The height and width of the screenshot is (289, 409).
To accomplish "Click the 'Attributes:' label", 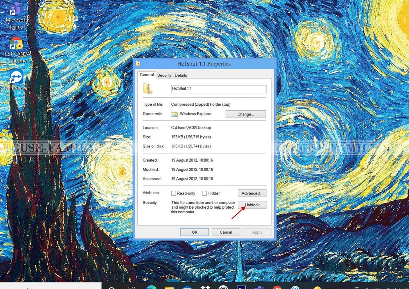I will coord(151,193).
